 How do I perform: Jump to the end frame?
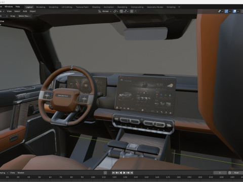tap(132, 173)
